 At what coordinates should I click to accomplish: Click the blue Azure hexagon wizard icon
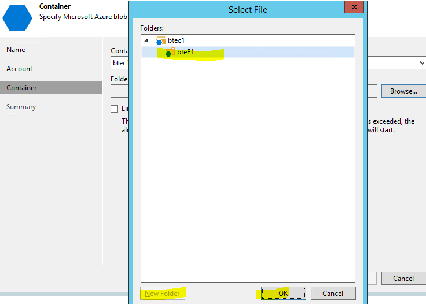click(17, 18)
